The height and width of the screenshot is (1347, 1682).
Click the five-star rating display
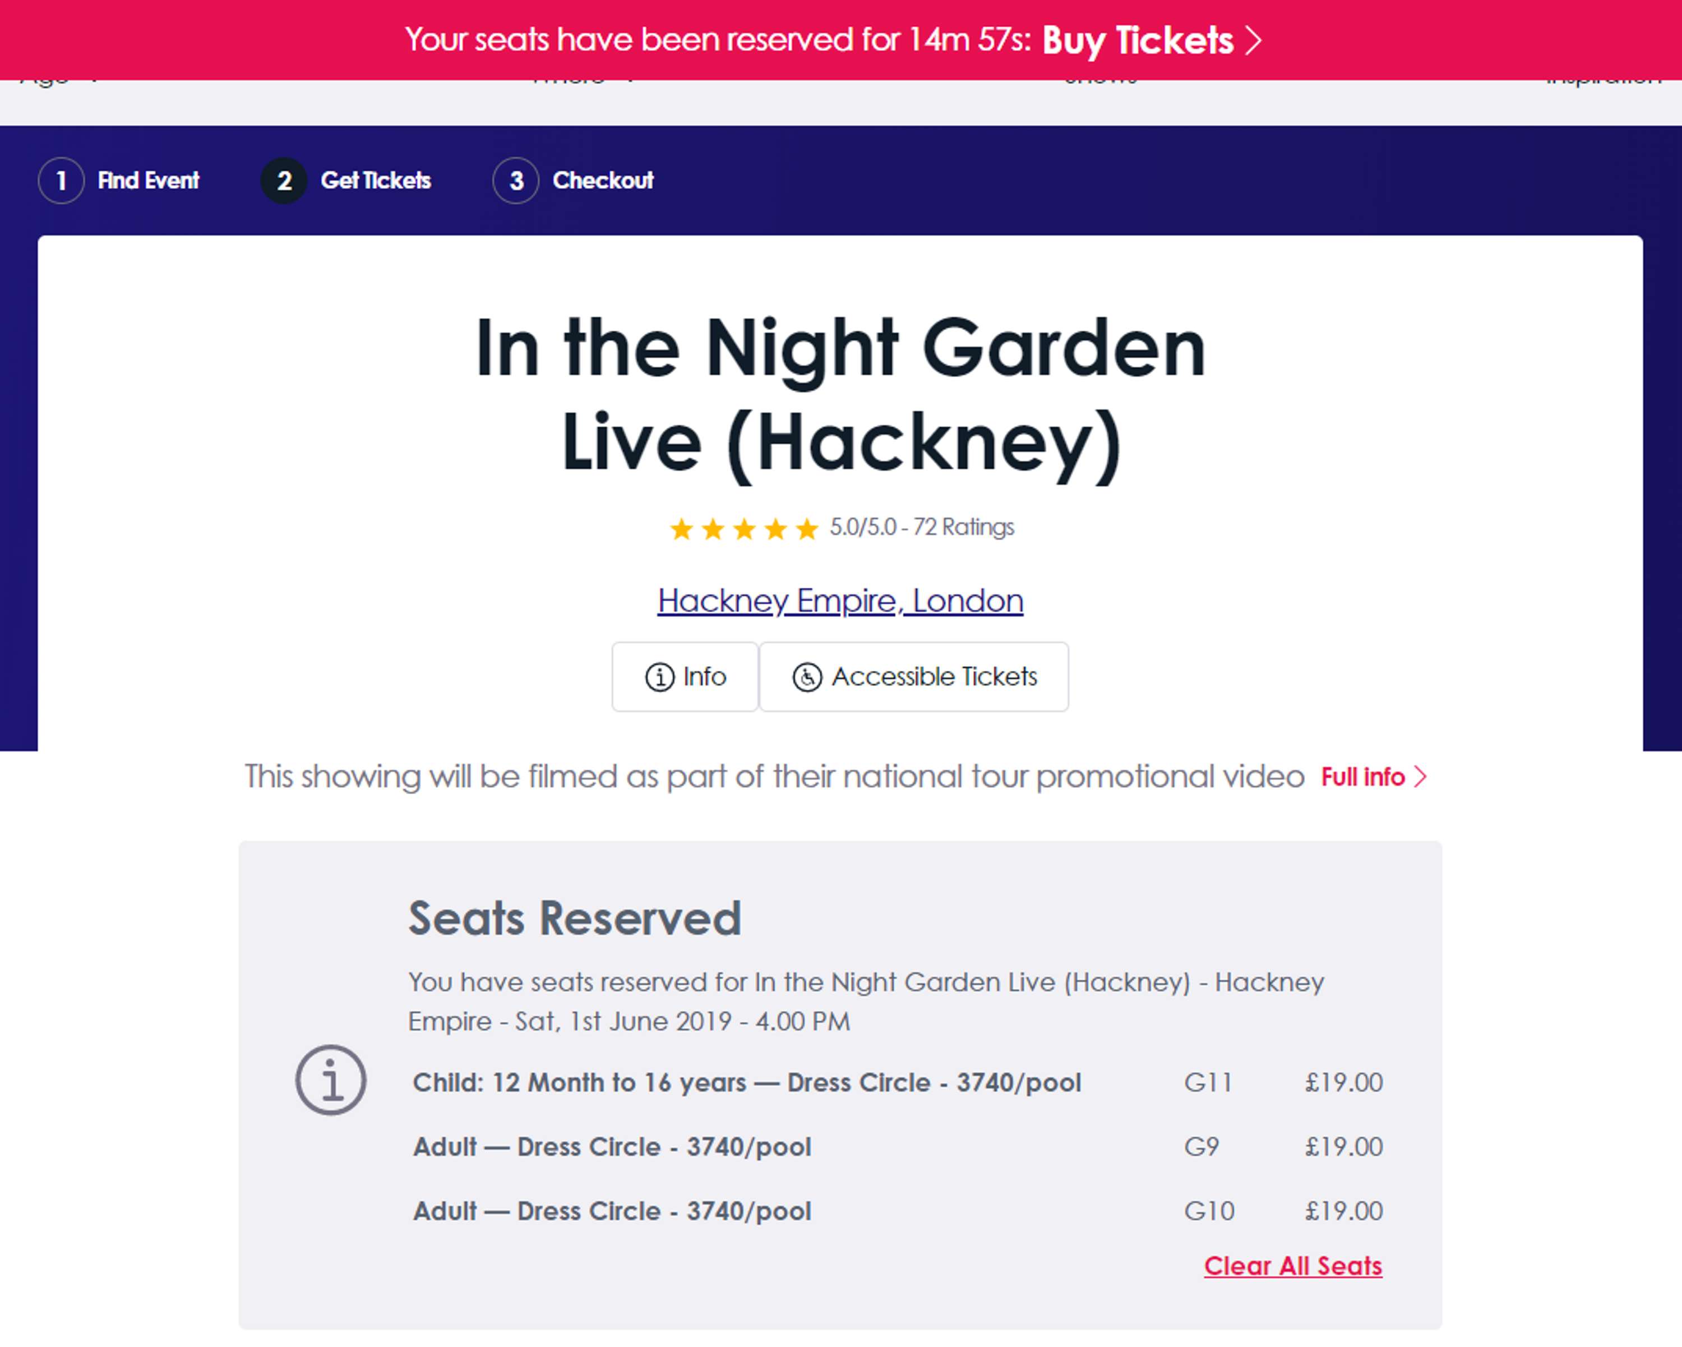(x=743, y=528)
